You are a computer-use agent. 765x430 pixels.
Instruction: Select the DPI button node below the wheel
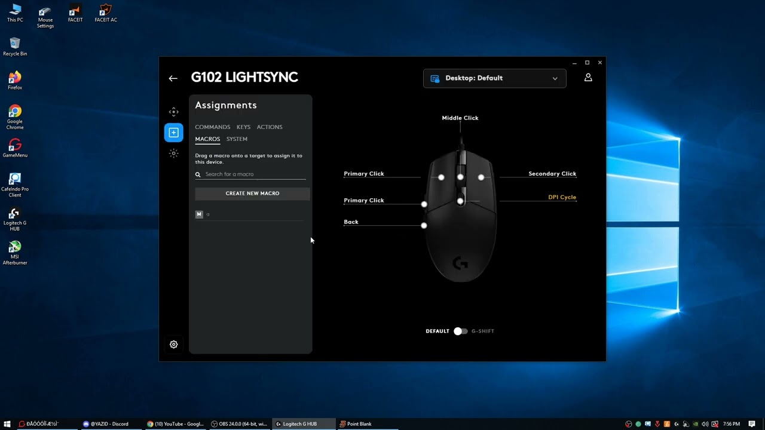point(460,201)
